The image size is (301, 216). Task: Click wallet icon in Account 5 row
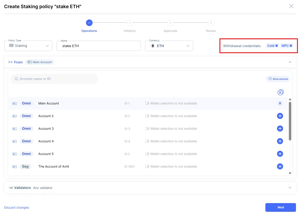(x=147, y=154)
